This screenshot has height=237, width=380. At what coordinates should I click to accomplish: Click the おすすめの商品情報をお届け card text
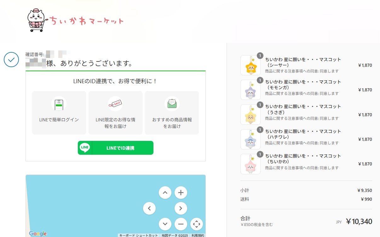(172, 123)
